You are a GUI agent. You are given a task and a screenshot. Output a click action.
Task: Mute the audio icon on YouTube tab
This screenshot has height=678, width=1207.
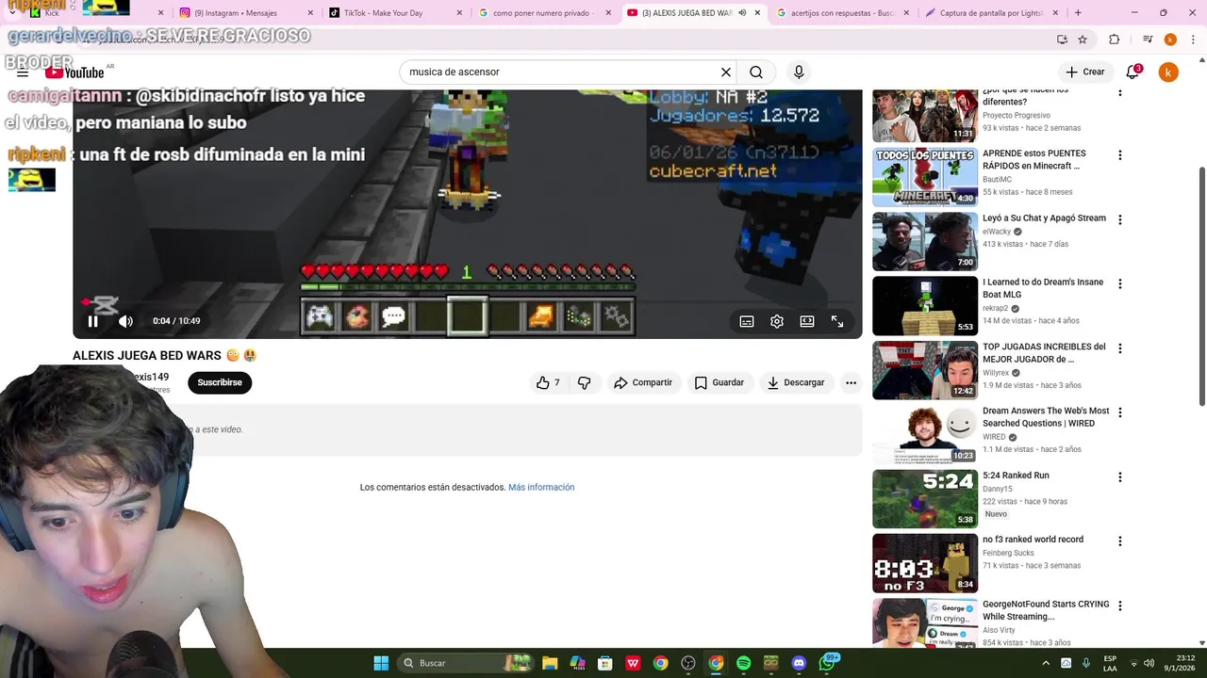[742, 13]
